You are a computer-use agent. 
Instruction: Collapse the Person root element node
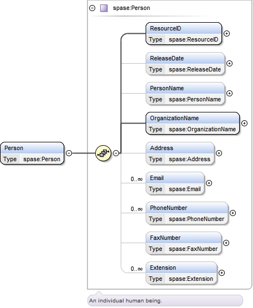click(69, 153)
